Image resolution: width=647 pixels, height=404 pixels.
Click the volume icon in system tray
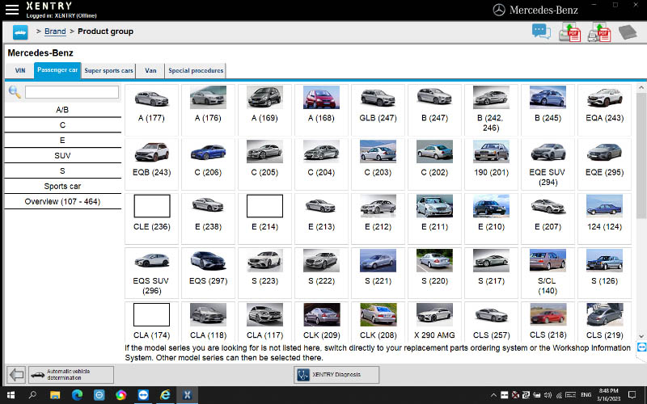coord(548,395)
